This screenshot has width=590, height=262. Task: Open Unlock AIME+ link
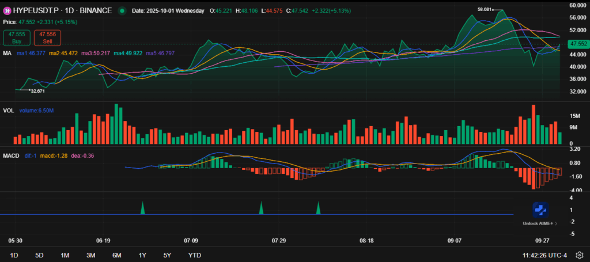[538, 223]
